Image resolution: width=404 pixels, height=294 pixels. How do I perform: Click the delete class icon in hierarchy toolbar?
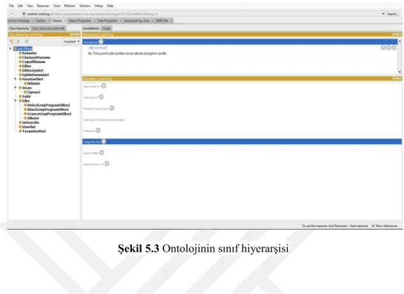pos(27,41)
